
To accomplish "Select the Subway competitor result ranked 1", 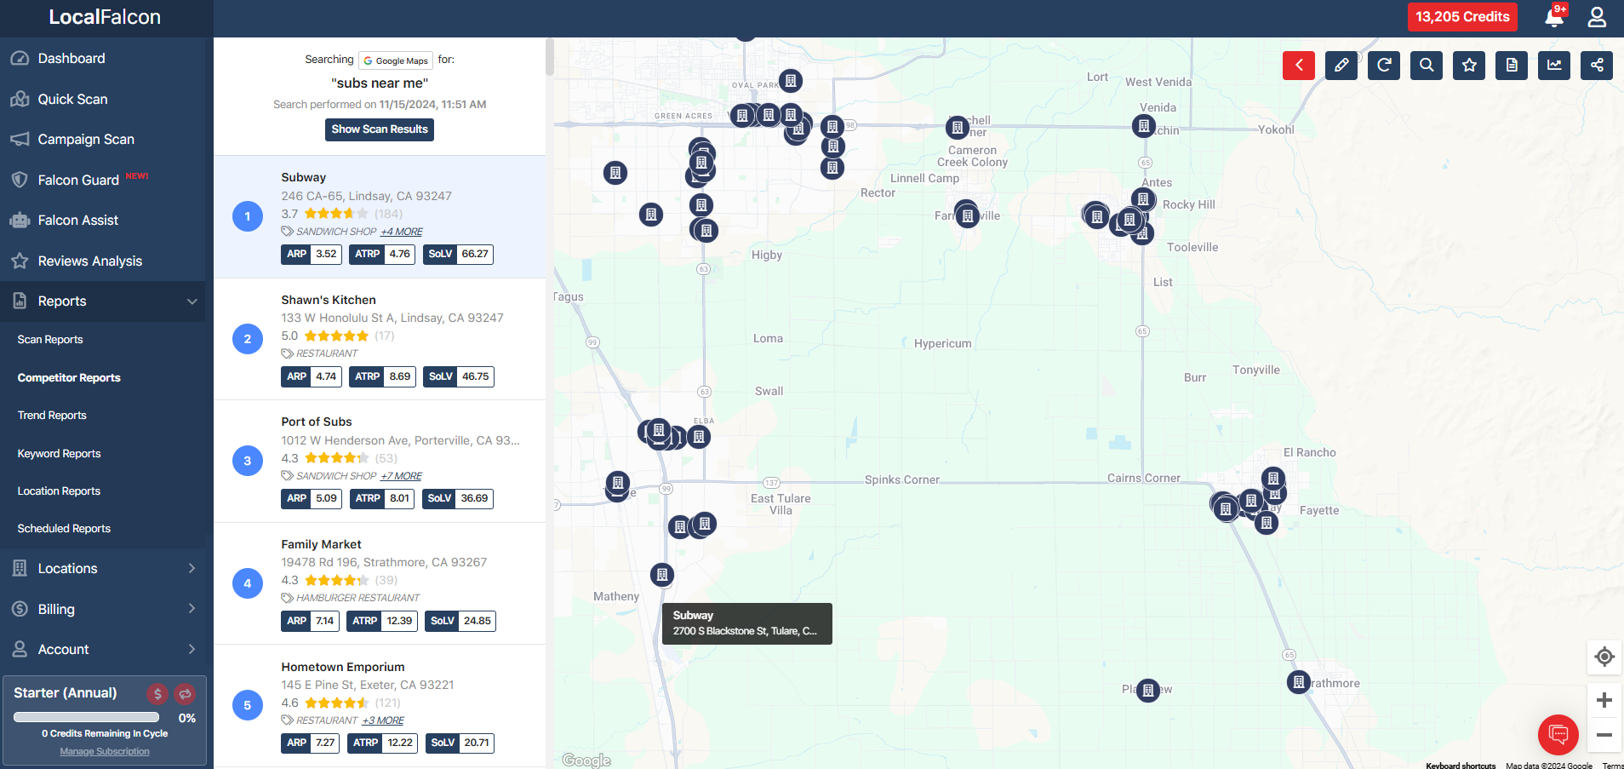I will coord(380,216).
